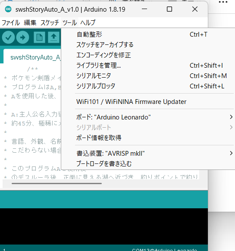
Task: Select エンコーディングを修正 menu entry
Action: tap(148, 55)
